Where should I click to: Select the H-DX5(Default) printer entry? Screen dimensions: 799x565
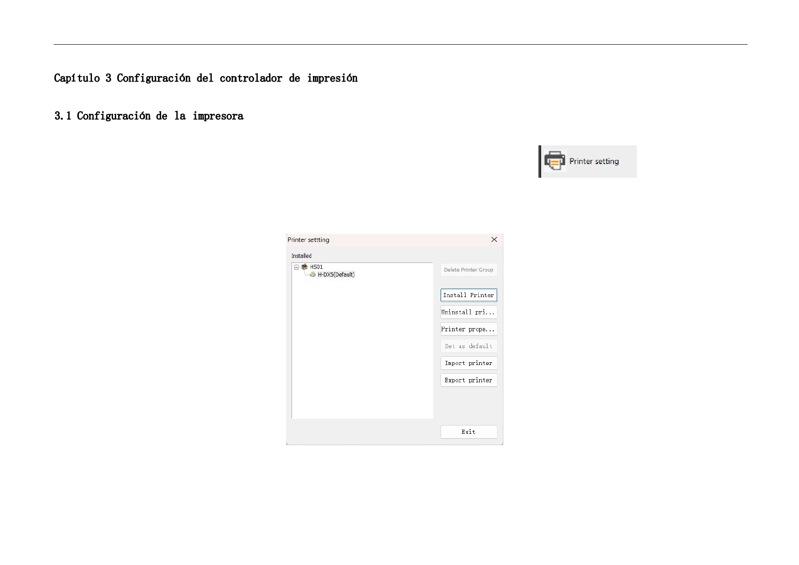[336, 274]
